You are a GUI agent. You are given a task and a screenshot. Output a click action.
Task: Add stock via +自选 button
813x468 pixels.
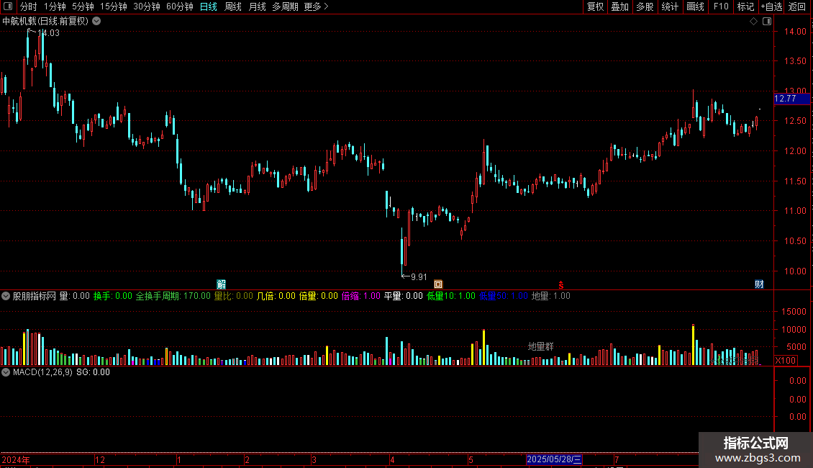tap(771, 6)
